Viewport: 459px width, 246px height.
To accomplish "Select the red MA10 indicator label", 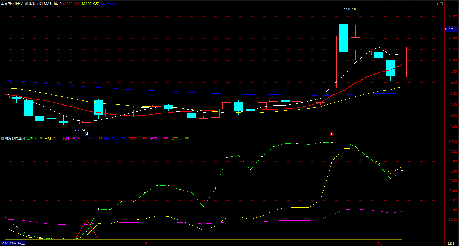I will point(72,4).
